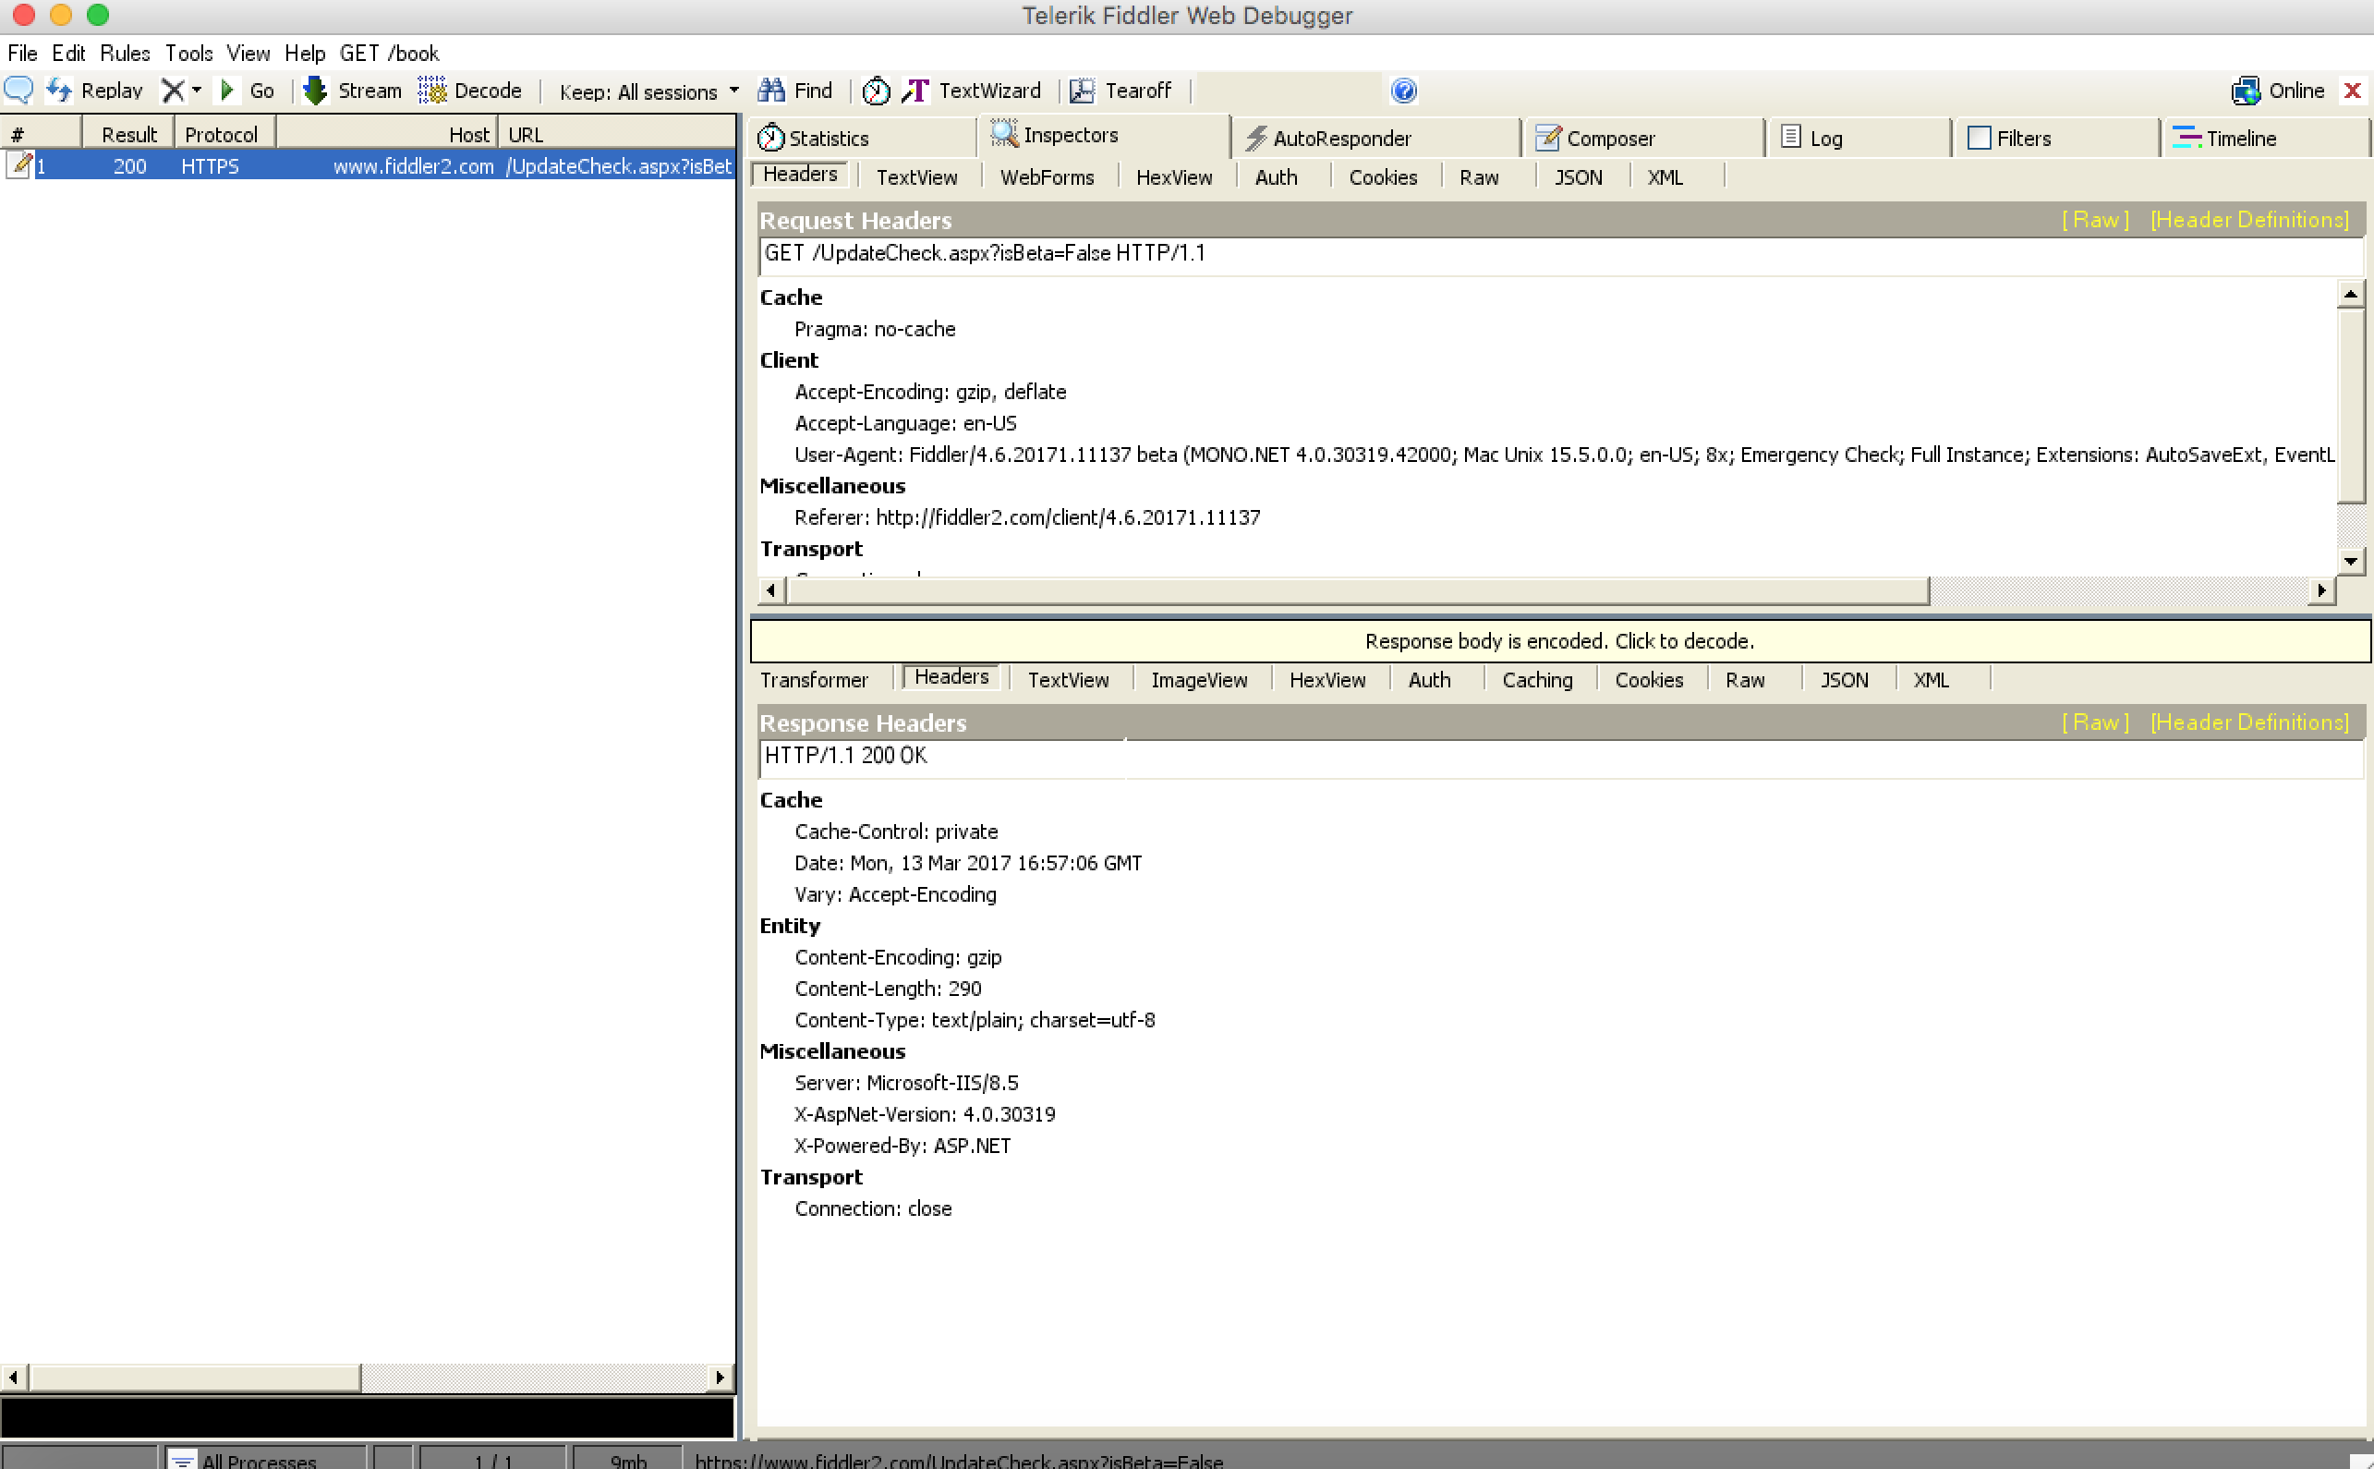The image size is (2374, 1469).
Task: Open Response Headers Header Definitions link
Action: click(2249, 722)
